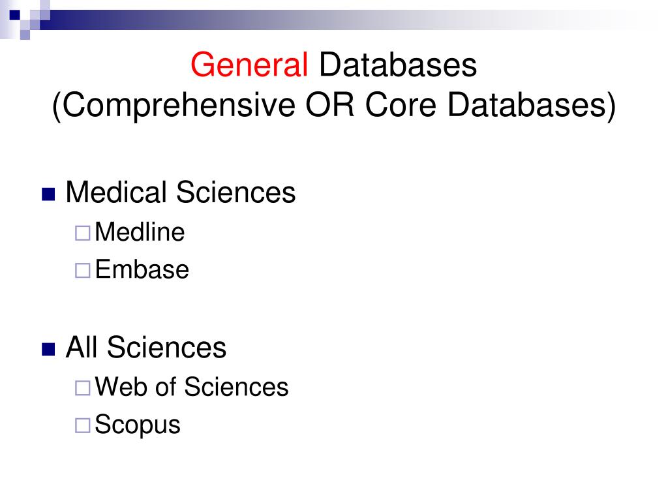This screenshot has width=668, height=501.
Task: Select the Comprehensive OR Core Databases subtitle
Action: [334, 105]
